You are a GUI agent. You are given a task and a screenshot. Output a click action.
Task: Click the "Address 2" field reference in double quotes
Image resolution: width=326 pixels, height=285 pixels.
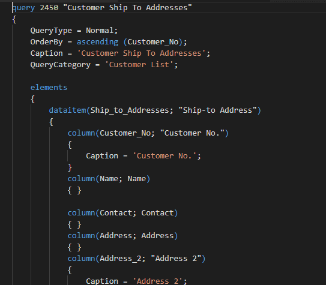176,259
